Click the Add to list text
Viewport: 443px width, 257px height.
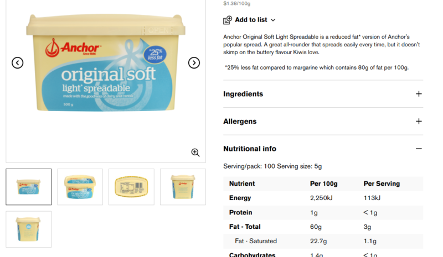point(251,20)
